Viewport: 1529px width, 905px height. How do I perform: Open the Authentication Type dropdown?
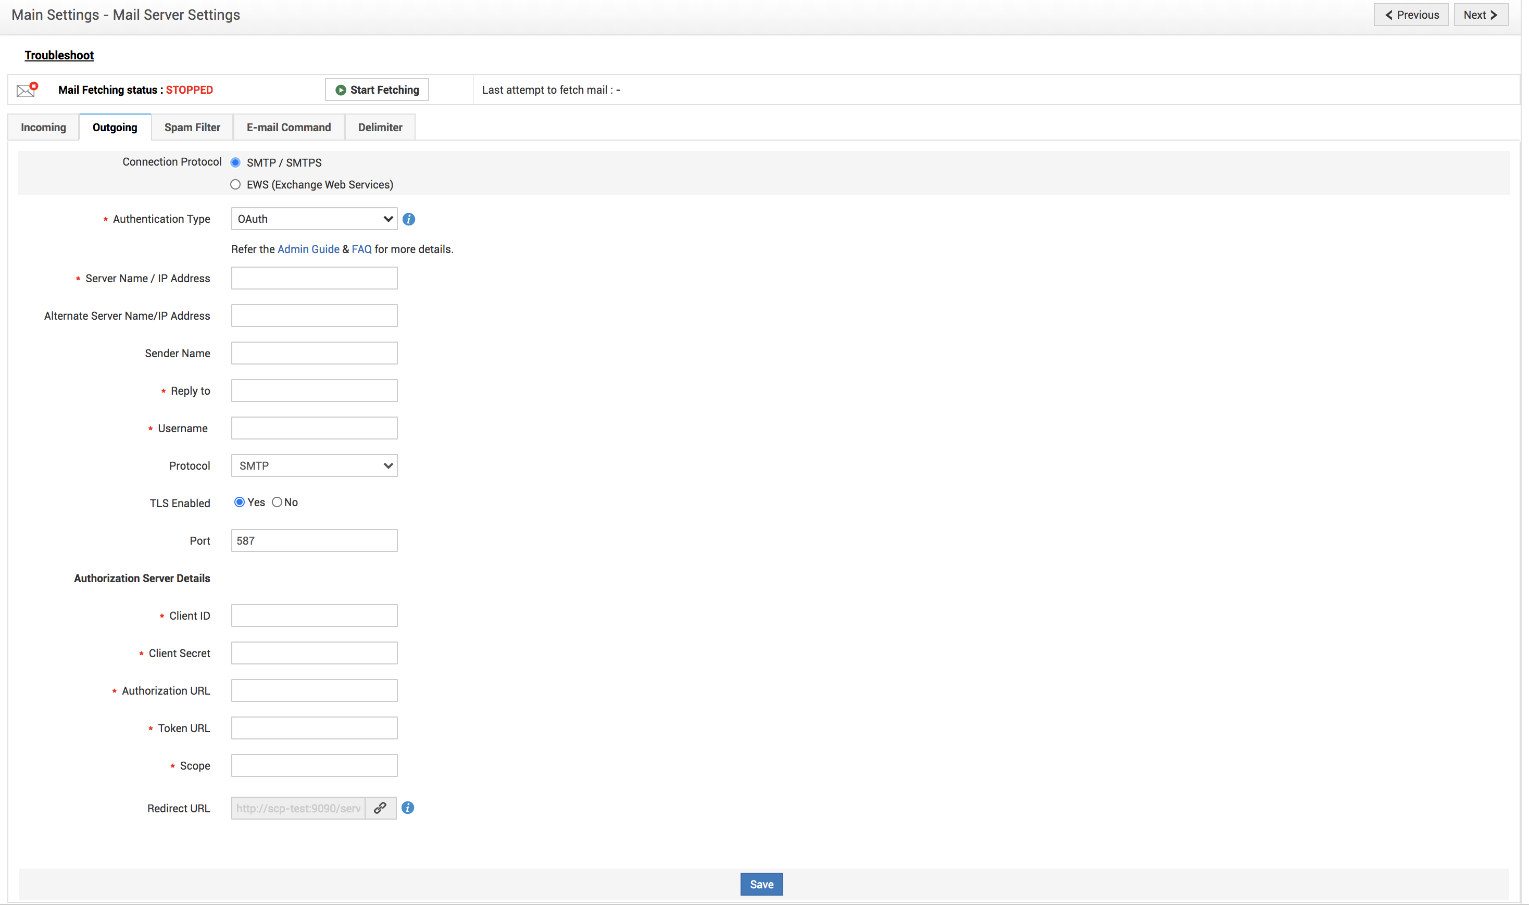tap(314, 219)
